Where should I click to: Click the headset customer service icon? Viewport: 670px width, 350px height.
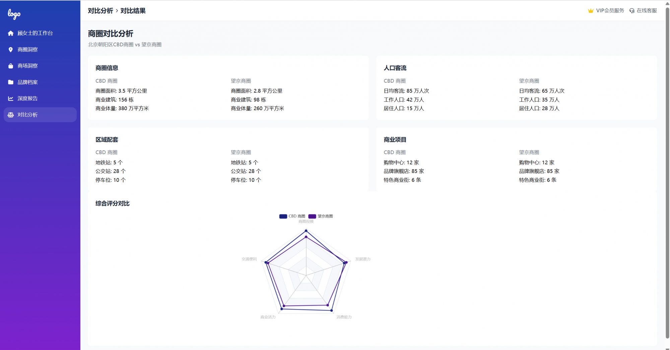[632, 11]
